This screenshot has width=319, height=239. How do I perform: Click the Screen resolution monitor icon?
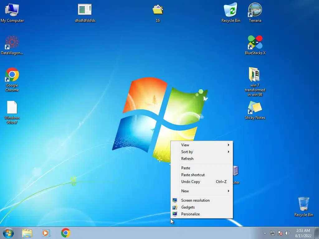click(175, 200)
